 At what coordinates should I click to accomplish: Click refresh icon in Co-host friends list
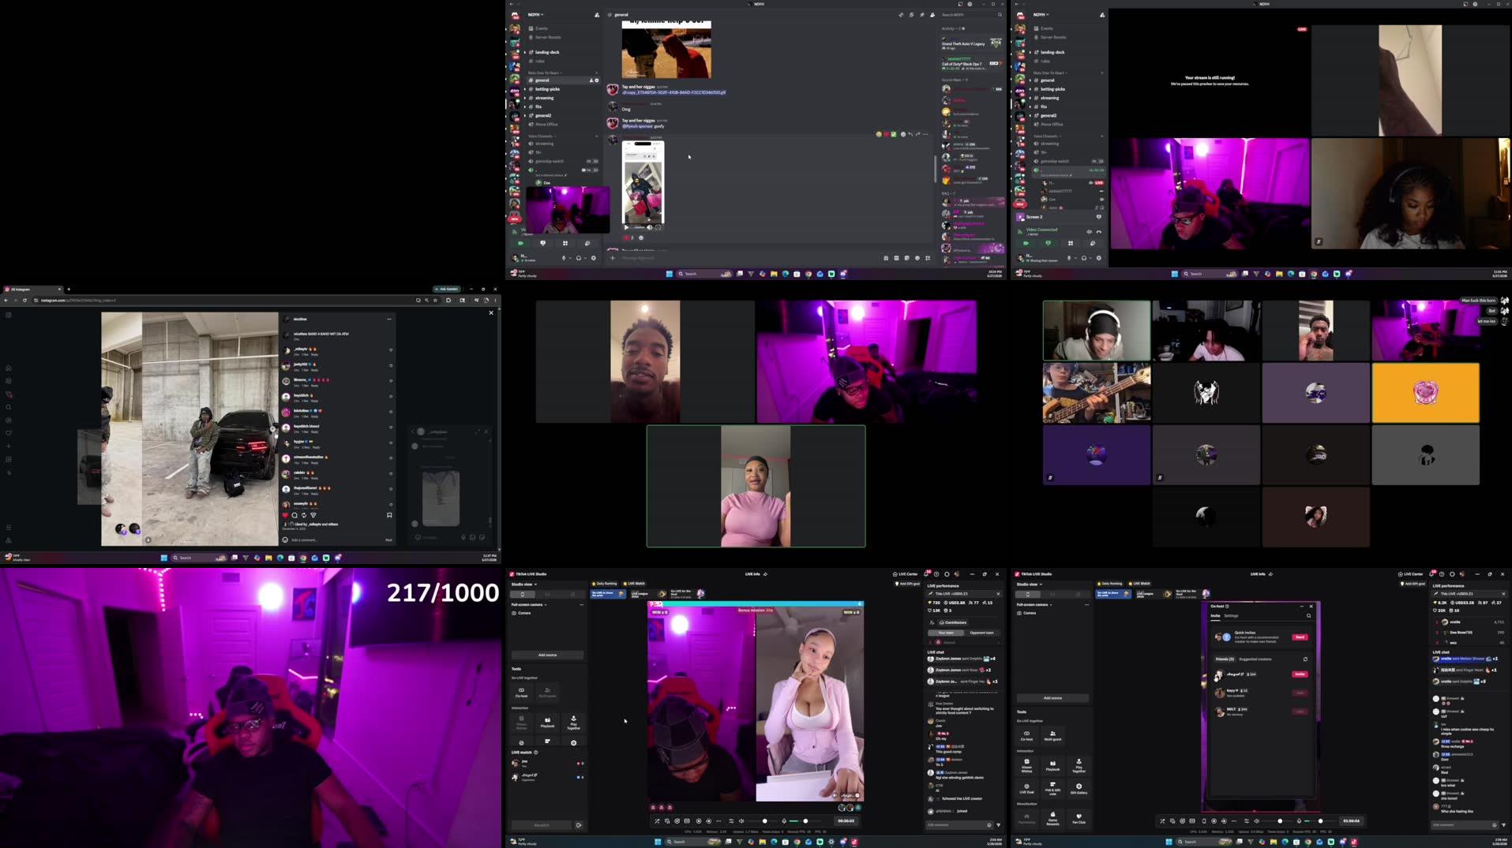coord(1305,659)
